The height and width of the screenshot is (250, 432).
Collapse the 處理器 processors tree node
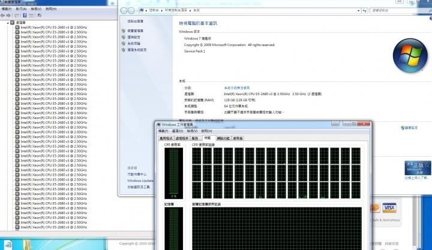(x=8, y=23)
